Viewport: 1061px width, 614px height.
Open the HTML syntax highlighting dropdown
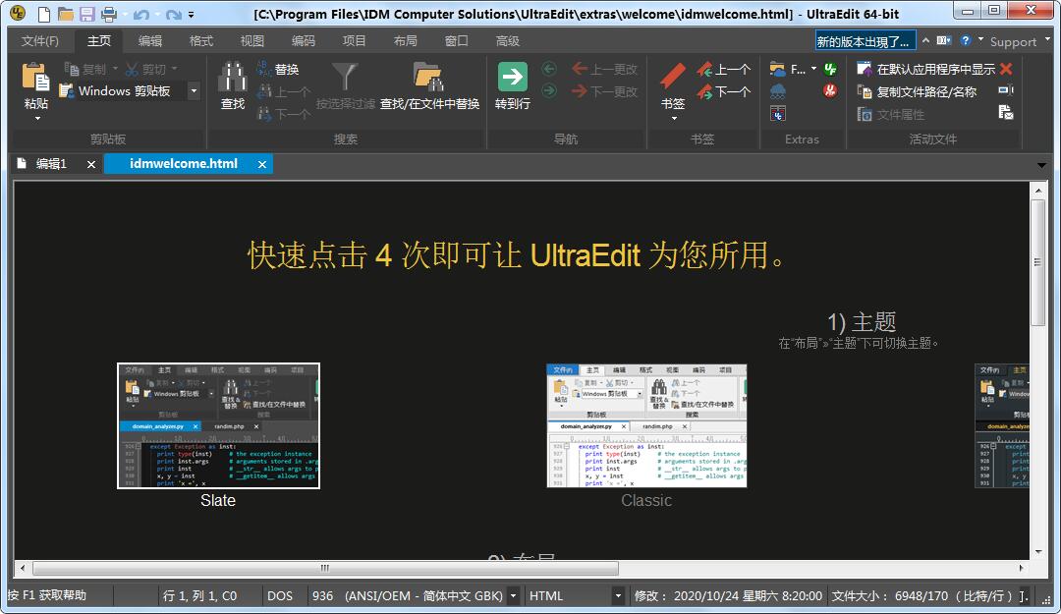click(x=616, y=595)
